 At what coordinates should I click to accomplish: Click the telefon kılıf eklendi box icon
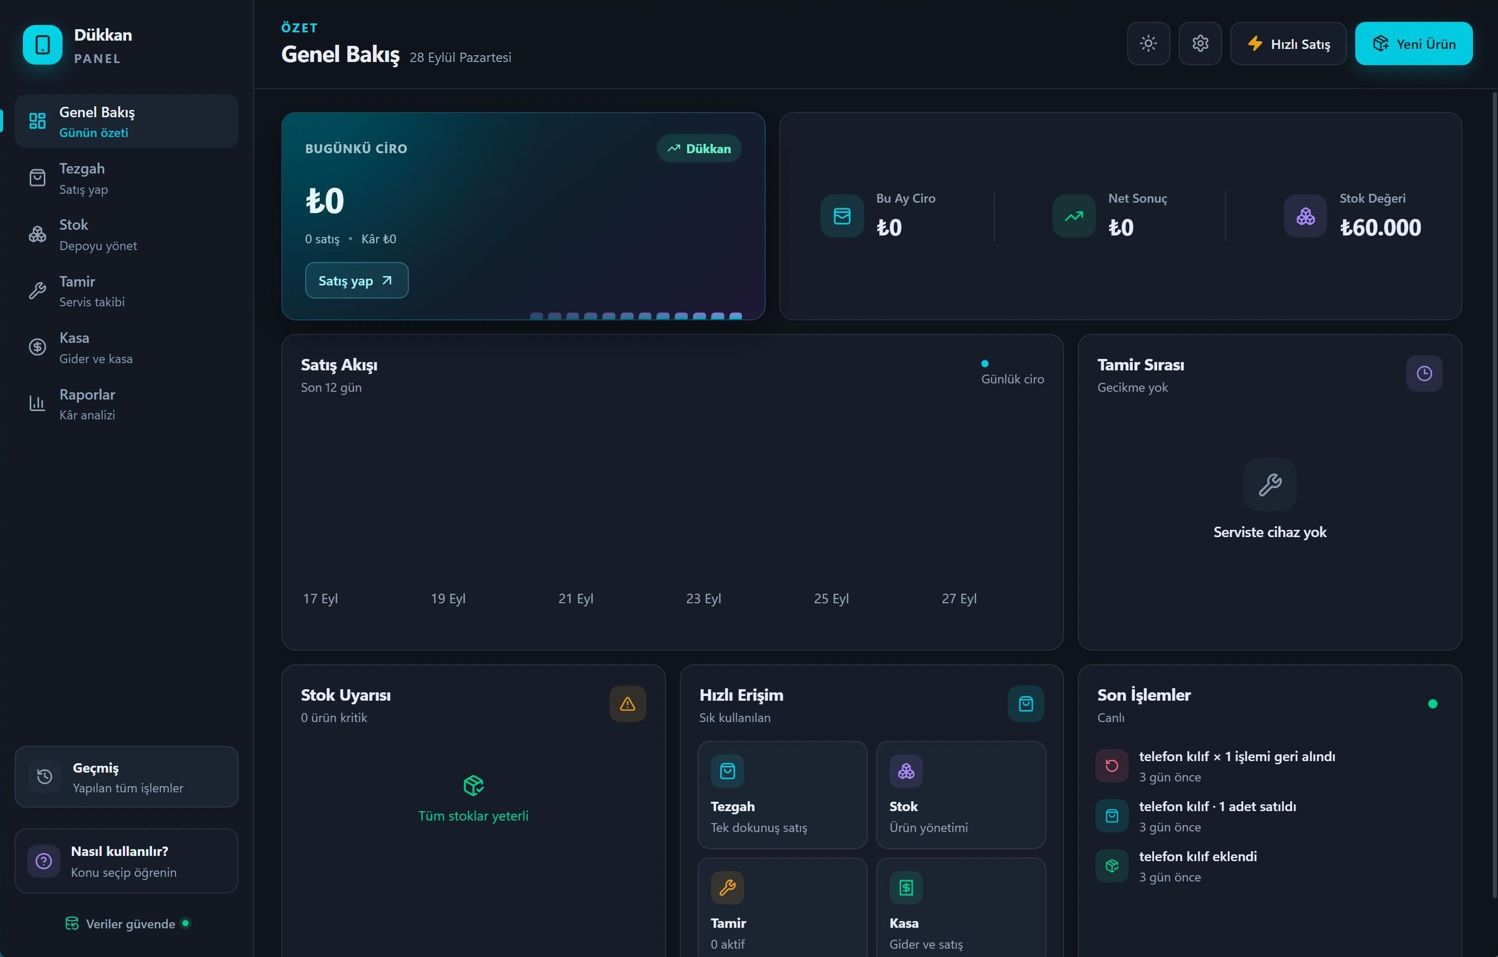pyautogui.click(x=1112, y=865)
